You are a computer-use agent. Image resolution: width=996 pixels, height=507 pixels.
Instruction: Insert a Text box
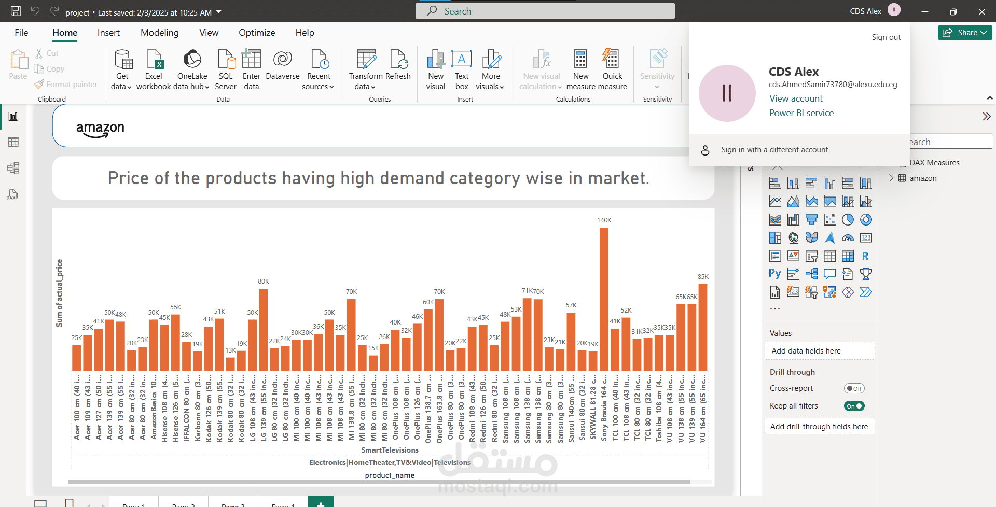462,69
